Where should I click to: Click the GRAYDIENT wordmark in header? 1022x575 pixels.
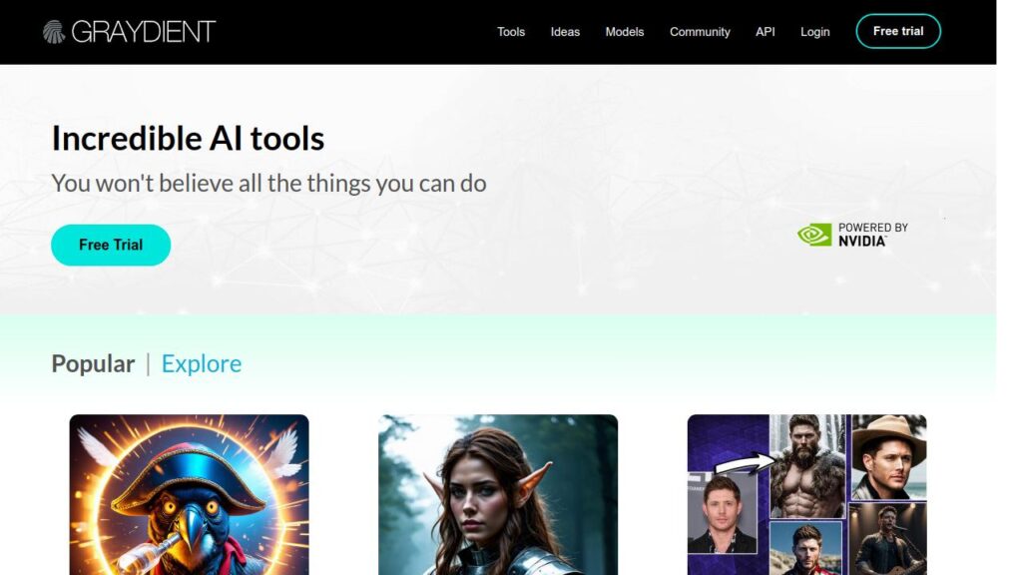coord(144,31)
